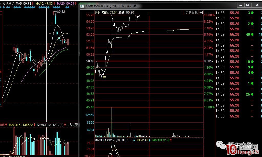The height and width of the screenshot is (157, 262).
Task: Click the 45.16 limit-down price label
Action: [90, 107]
